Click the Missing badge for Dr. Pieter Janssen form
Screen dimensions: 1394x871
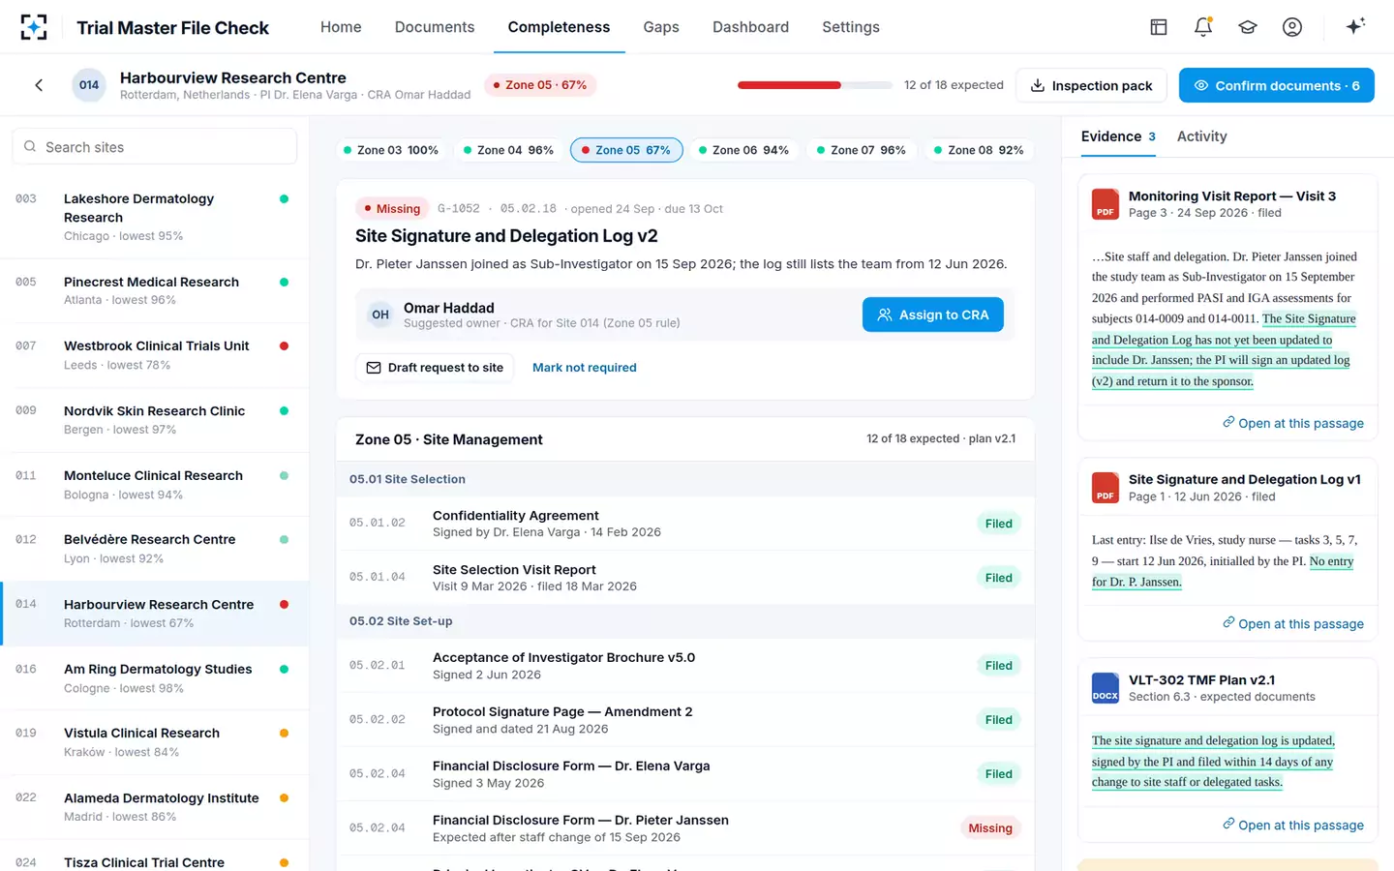[x=990, y=828]
